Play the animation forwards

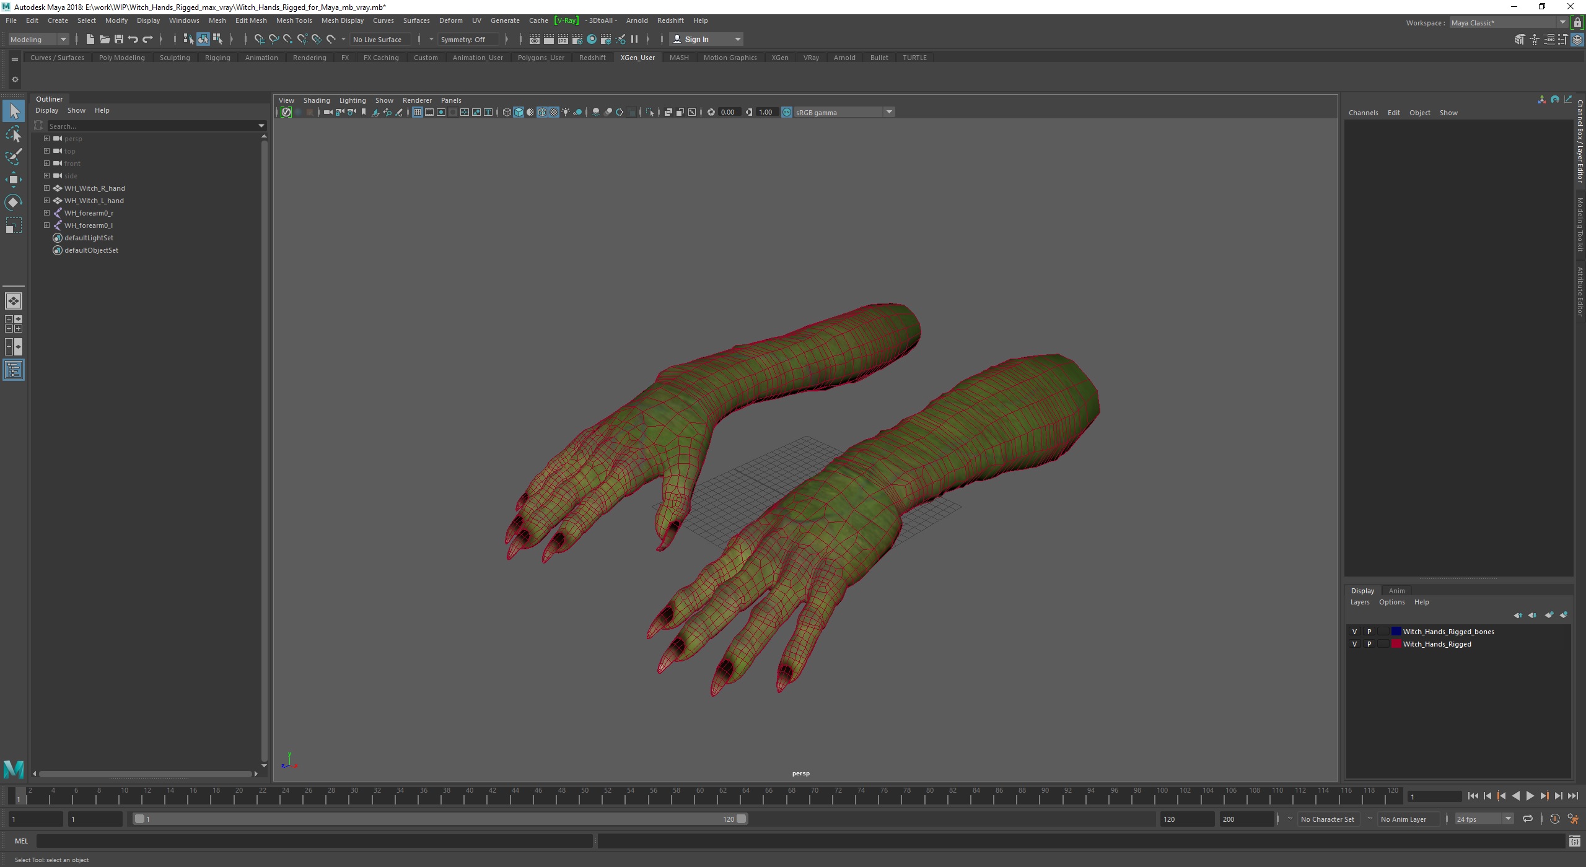(1530, 796)
